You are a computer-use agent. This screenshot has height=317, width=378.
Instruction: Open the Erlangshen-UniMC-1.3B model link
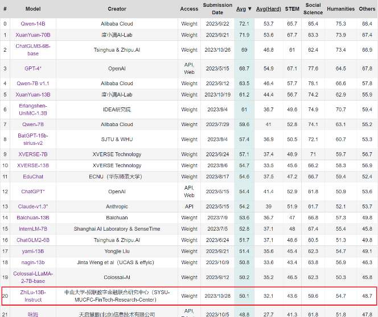point(32,109)
